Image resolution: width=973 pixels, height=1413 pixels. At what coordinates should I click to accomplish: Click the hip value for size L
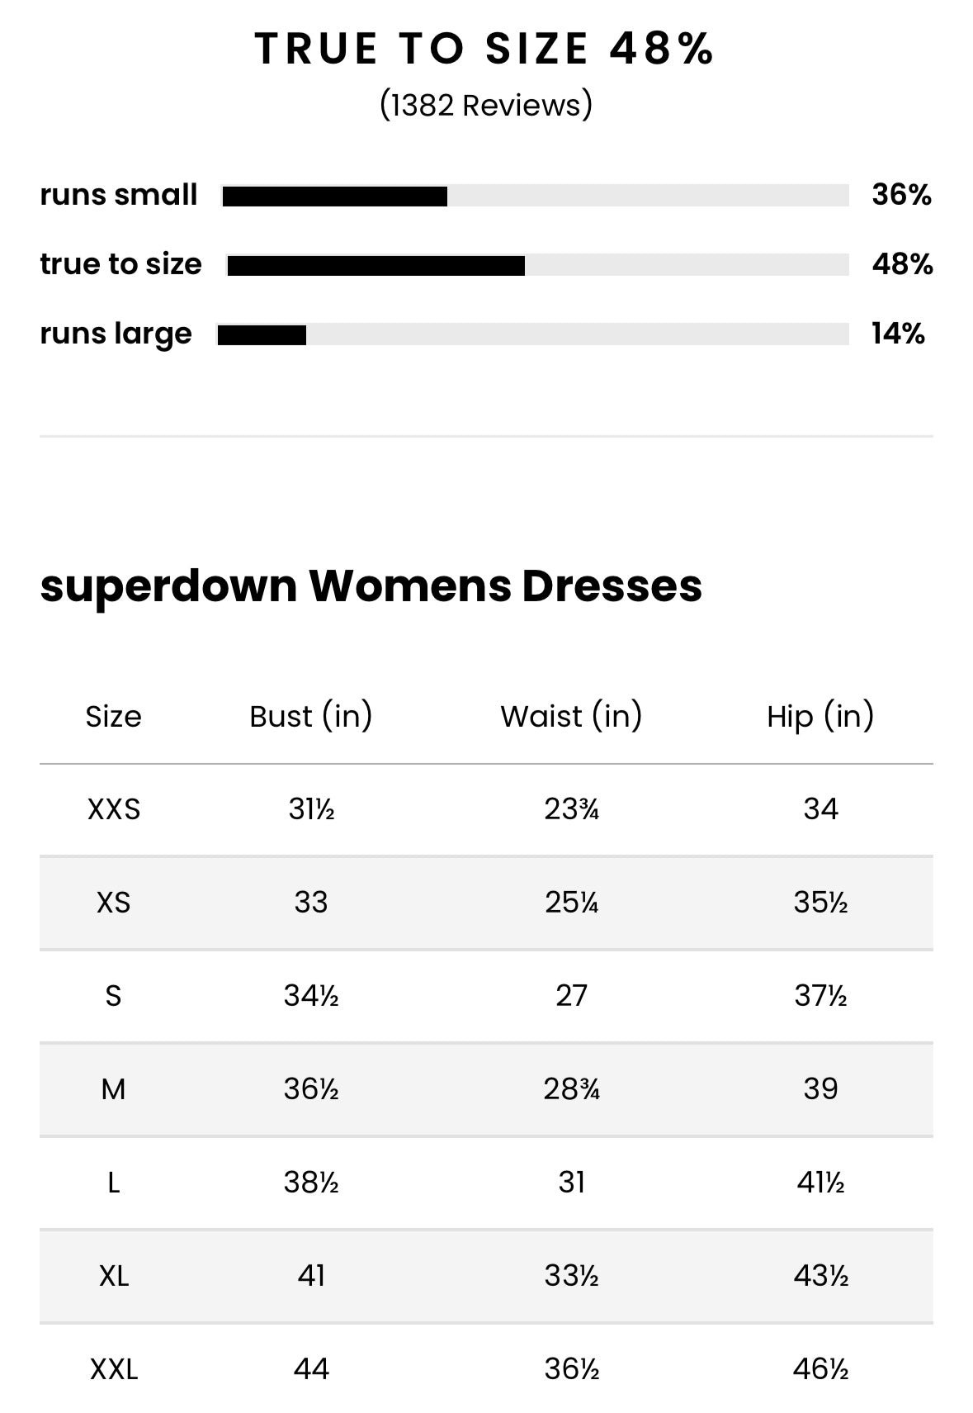click(820, 1183)
